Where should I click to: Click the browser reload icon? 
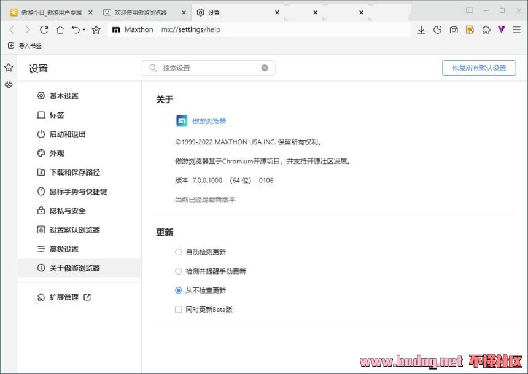[x=44, y=29]
